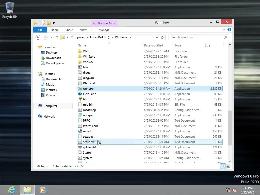Open the Manage tab under Application Tools

coord(104,30)
